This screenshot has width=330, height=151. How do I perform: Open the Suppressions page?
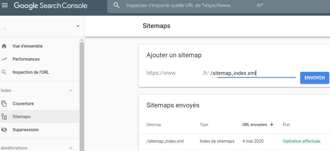pyautogui.click(x=25, y=130)
